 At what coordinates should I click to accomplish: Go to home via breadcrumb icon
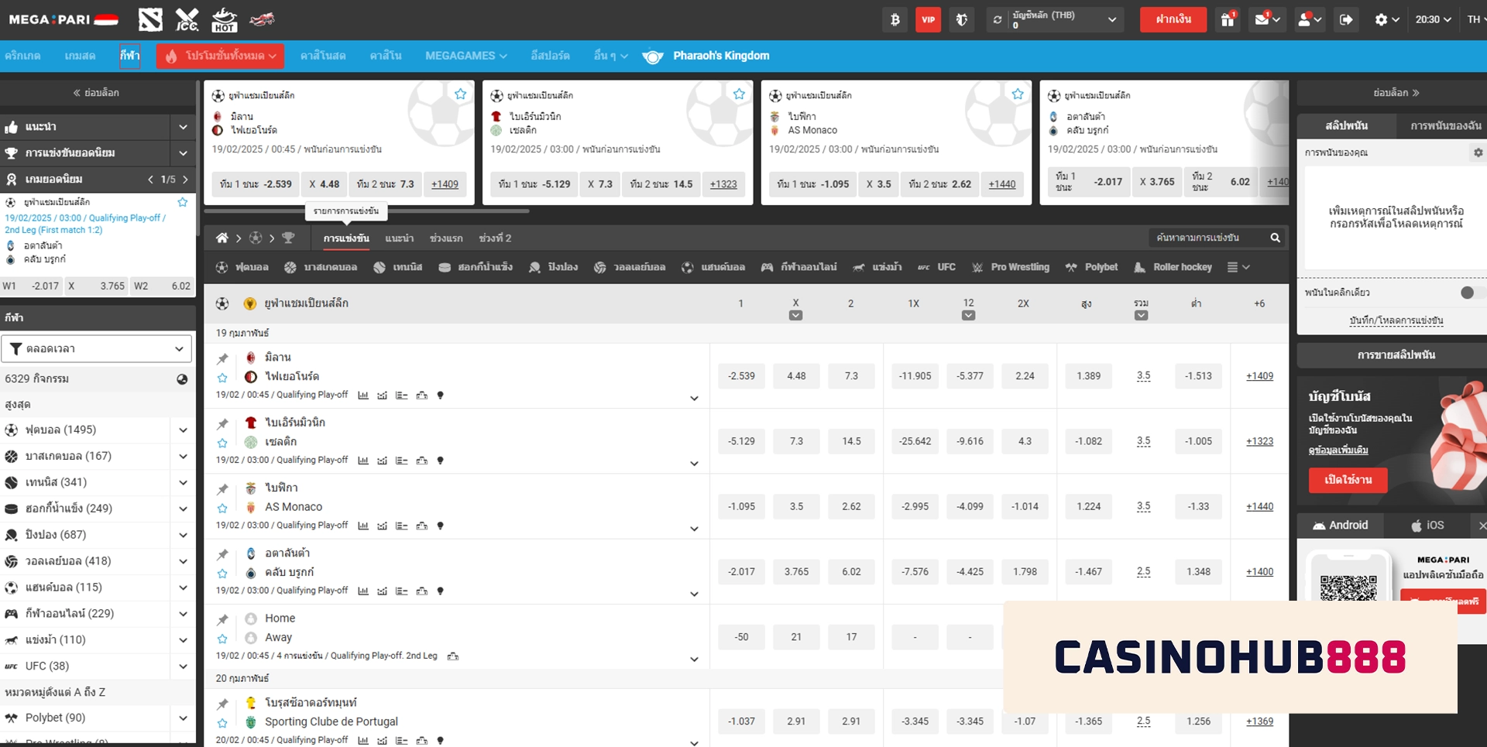pos(222,238)
